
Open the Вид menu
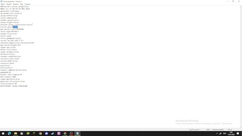click(22, 4)
